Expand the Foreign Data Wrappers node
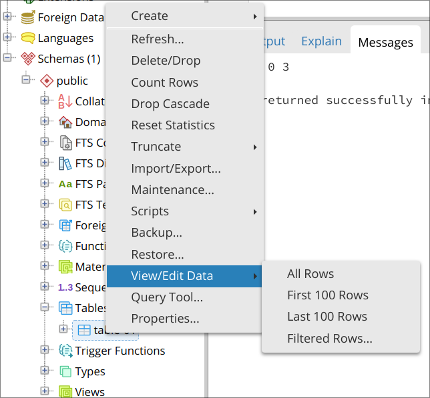Screen dimensions: 430x398 pos(7,17)
